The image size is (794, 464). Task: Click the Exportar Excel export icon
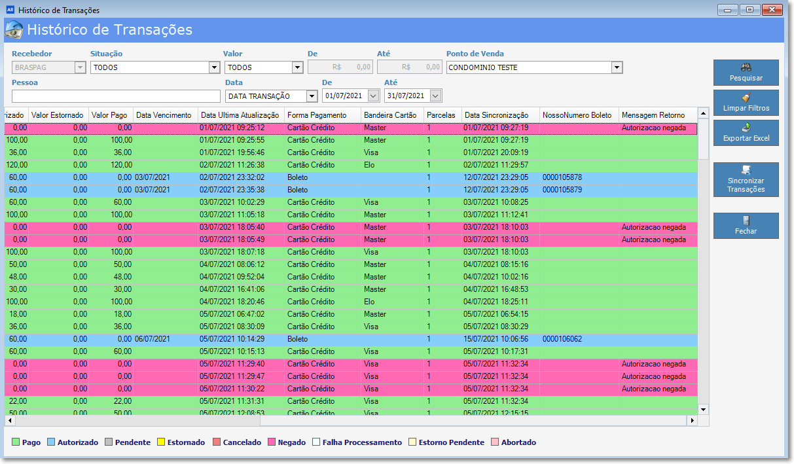tap(746, 128)
